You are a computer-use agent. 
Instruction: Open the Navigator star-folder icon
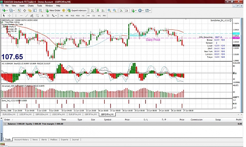(30, 11)
